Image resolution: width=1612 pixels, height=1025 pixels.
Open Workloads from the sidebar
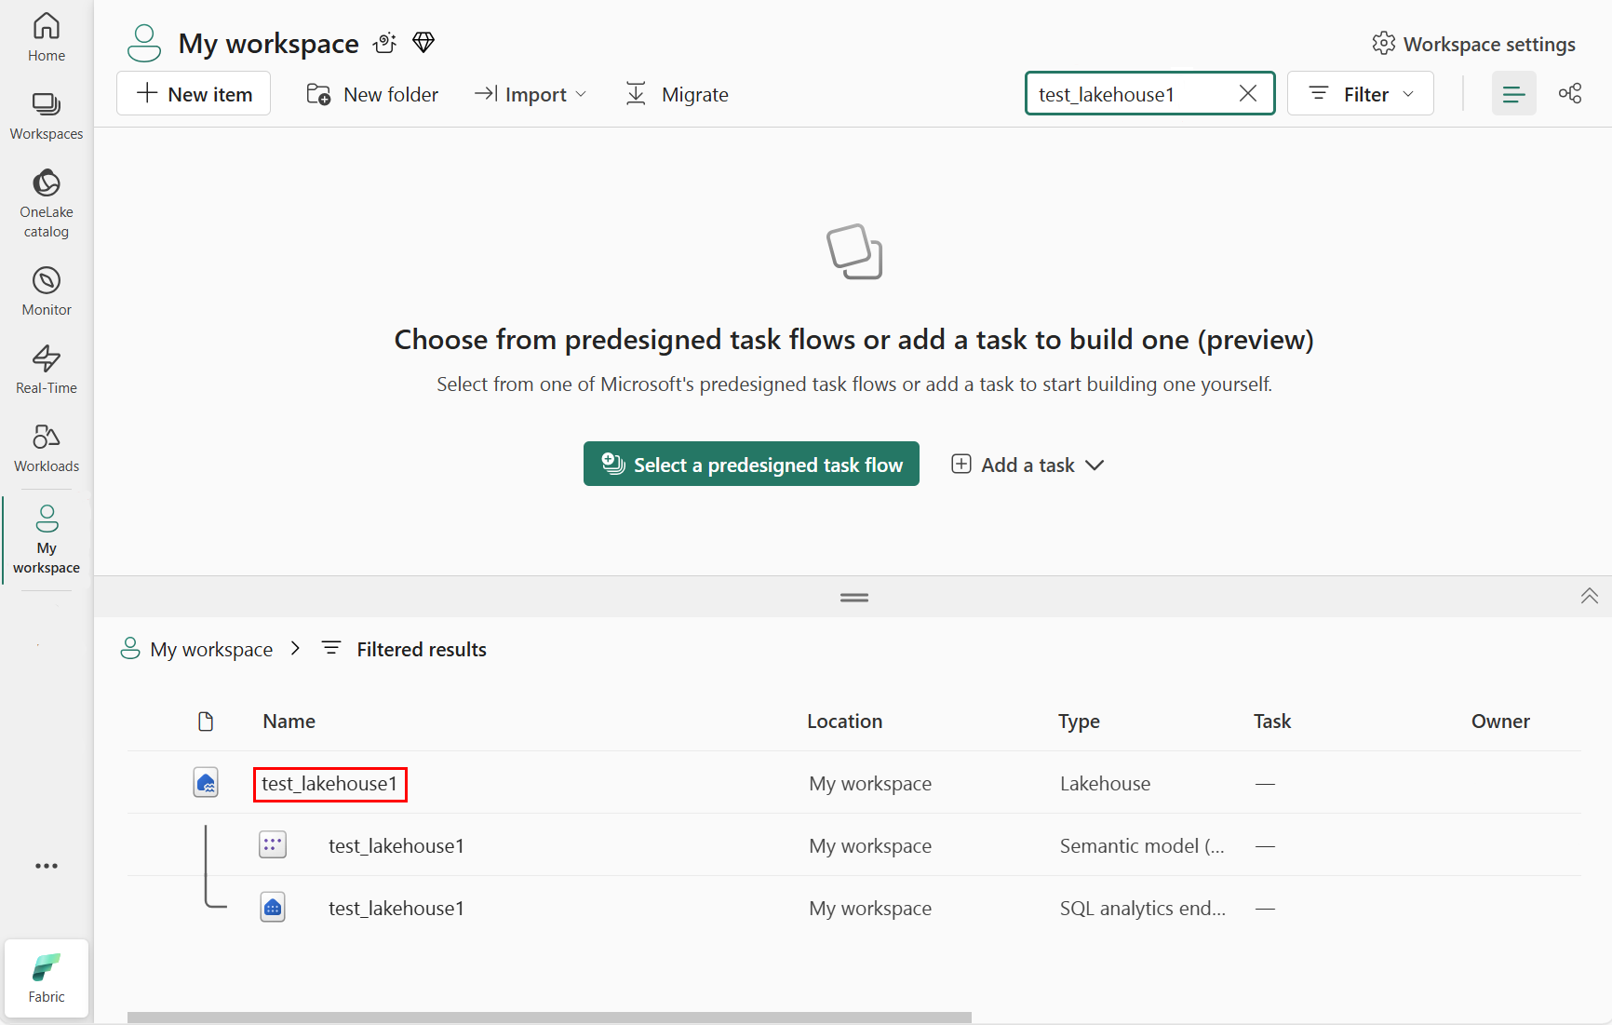tap(47, 447)
